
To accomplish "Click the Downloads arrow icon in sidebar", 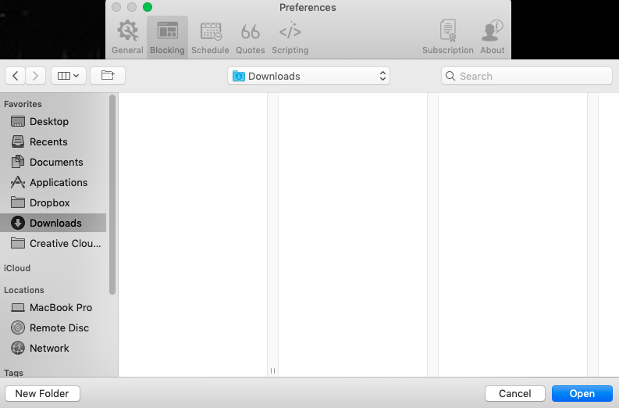I will coord(18,223).
